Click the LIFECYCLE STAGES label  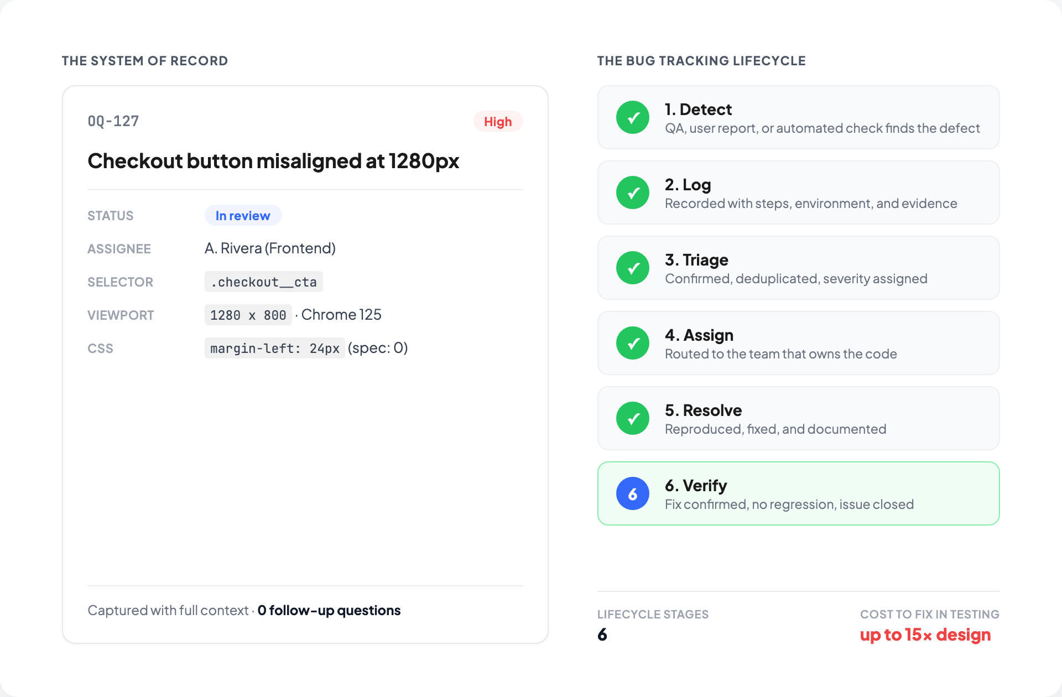pos(653,615)
